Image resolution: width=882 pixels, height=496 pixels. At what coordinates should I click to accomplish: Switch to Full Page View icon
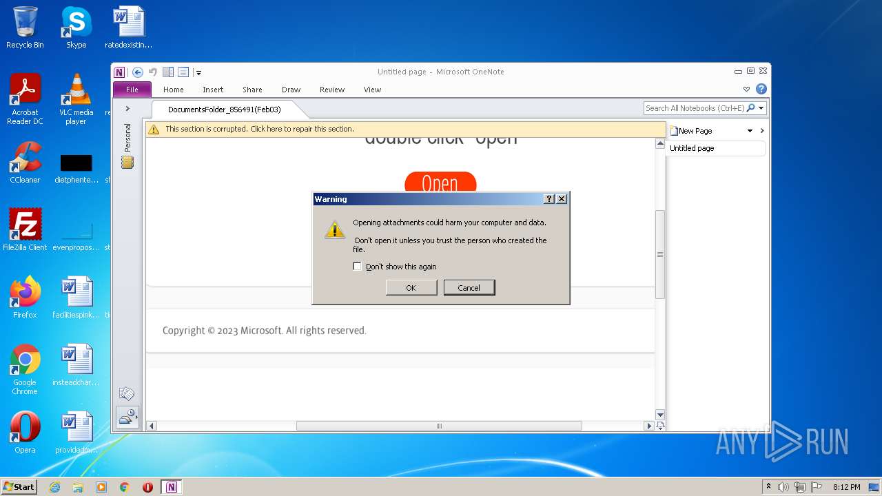click(183, 72)
